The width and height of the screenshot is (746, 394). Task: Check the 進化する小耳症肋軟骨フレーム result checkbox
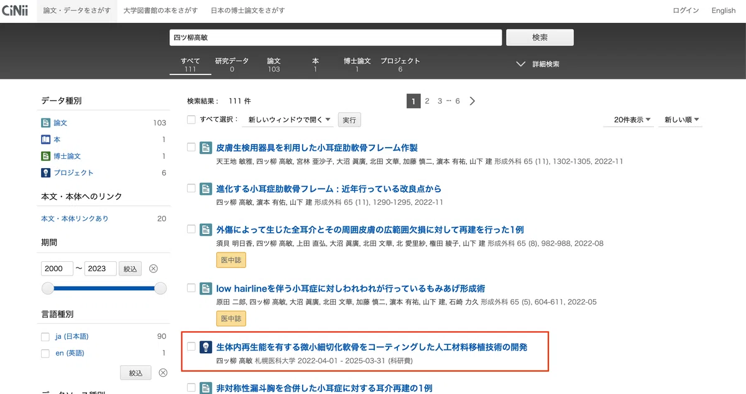[191, 188]
